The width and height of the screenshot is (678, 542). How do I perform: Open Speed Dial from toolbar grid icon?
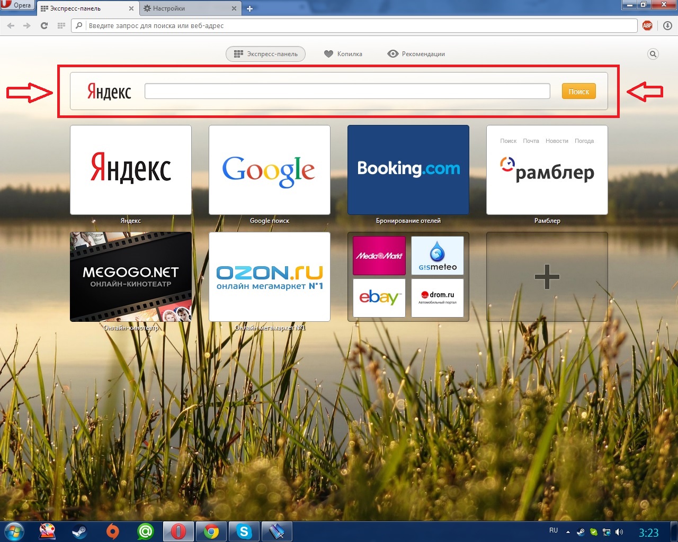(x=61, y=25)
